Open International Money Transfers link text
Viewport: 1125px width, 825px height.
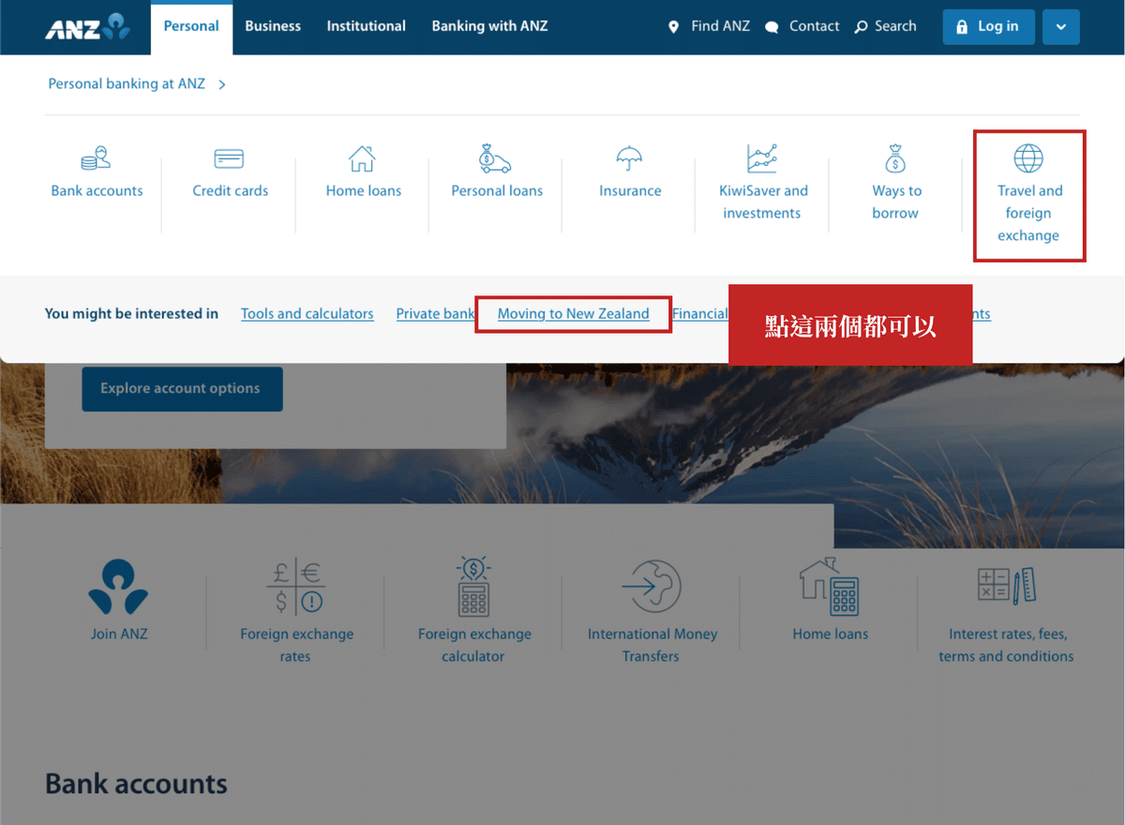[x=652, y=646]
